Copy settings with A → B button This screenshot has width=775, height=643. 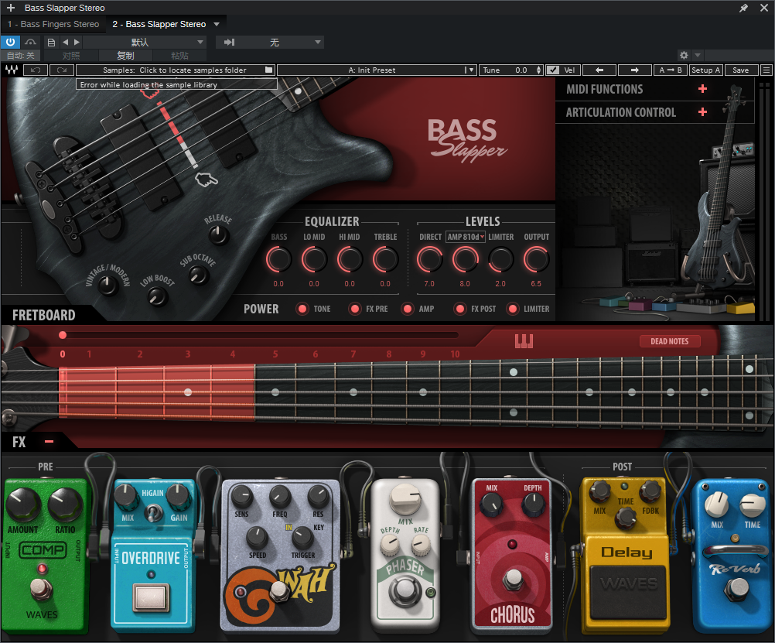(671, 70)
